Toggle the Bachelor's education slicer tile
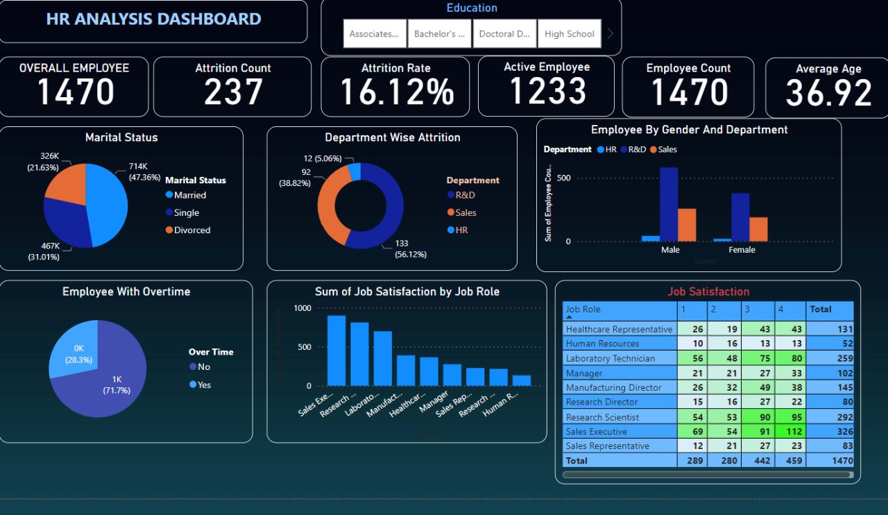 click(x=439, y=34)
